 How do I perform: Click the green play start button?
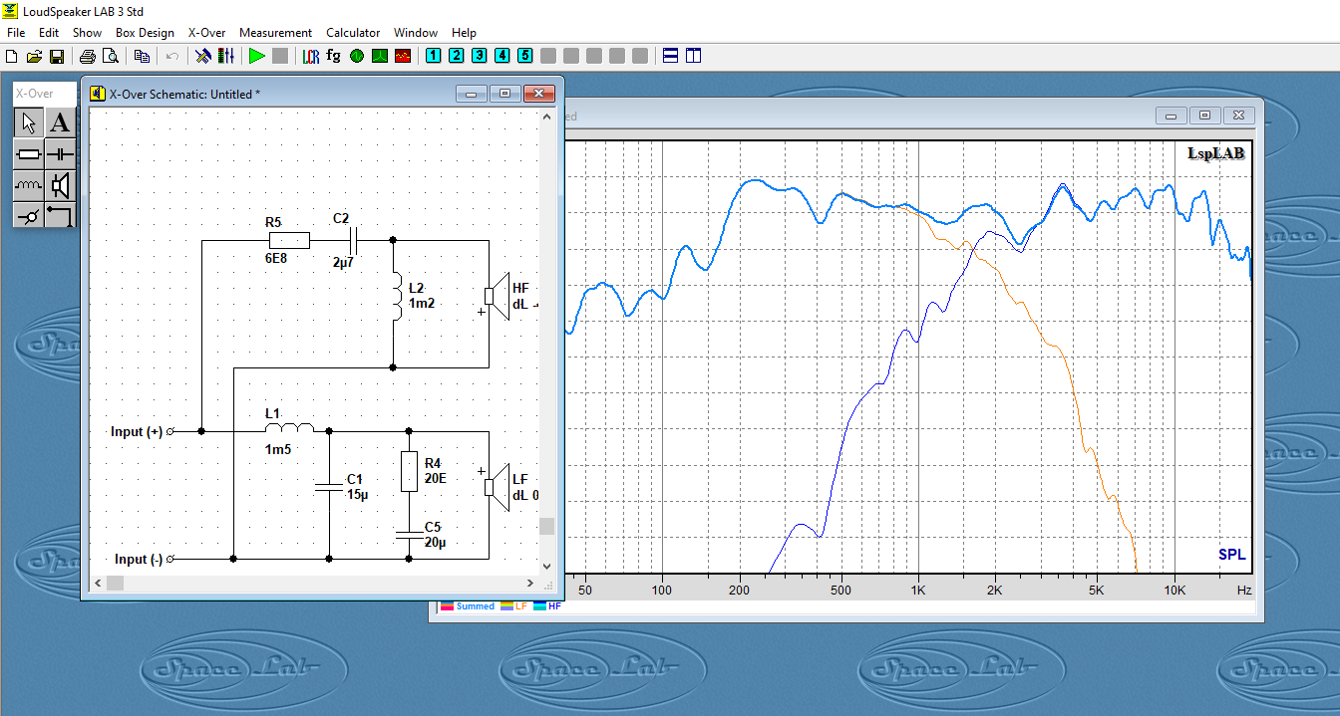point(257,56)
